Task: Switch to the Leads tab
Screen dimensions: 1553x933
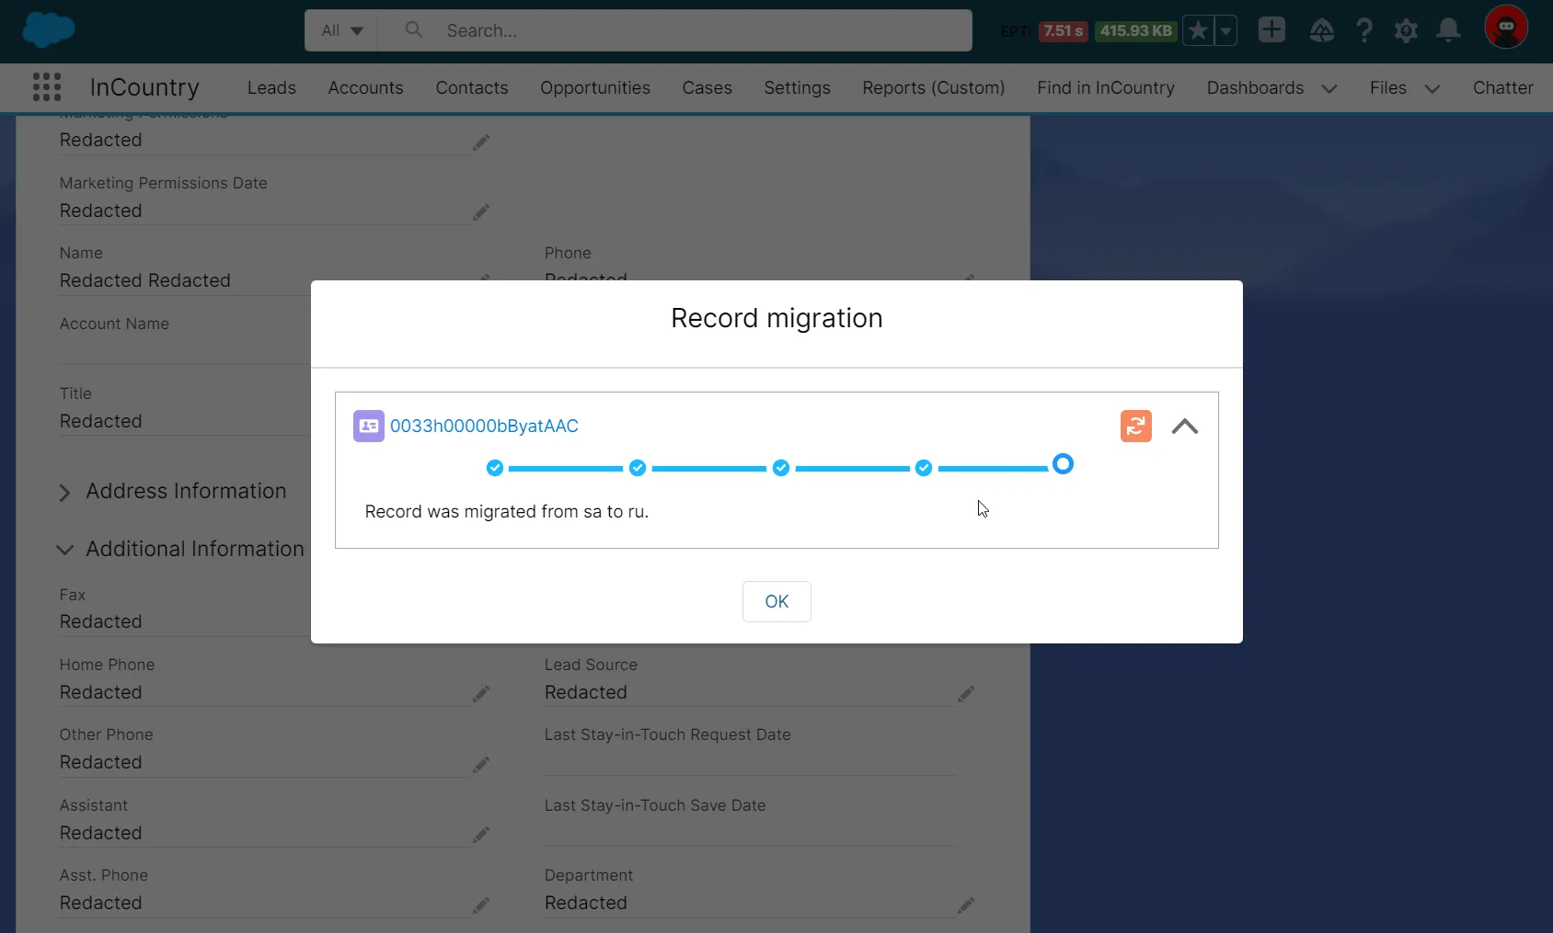Action: [x=271, y=87]
